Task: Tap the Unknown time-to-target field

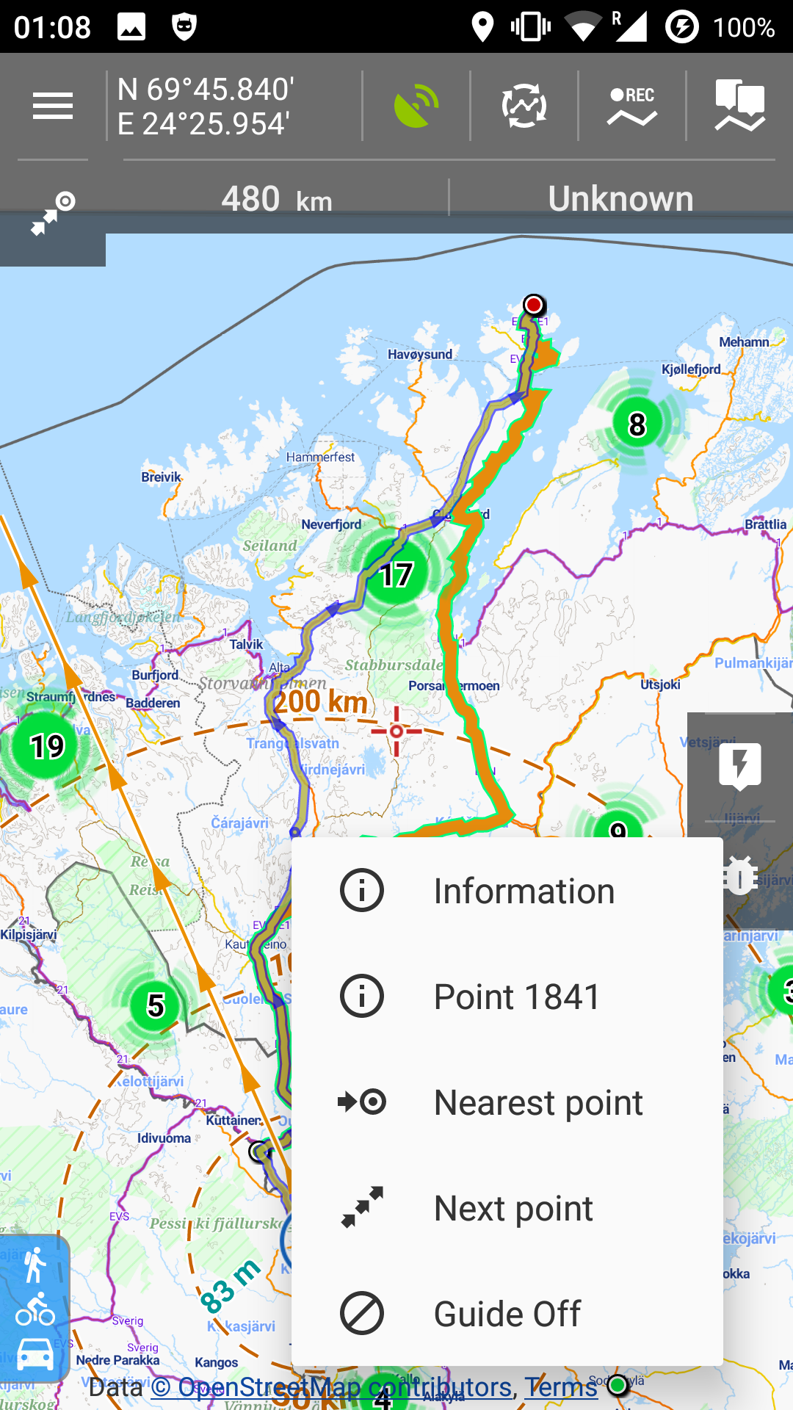Action: [620, 199]
